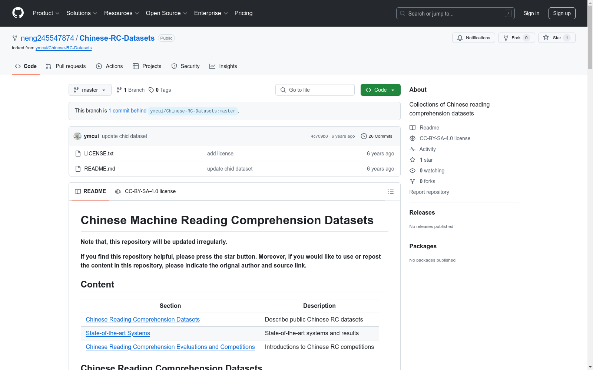The height and width of the screenshot is (370, 593).
Task: View the Insights tab
Action: (223, 66)
